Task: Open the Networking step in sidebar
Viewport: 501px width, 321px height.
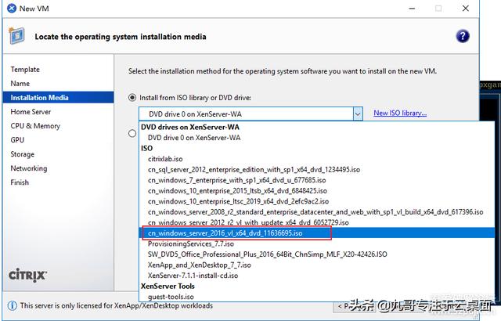Action: [29, 168]
